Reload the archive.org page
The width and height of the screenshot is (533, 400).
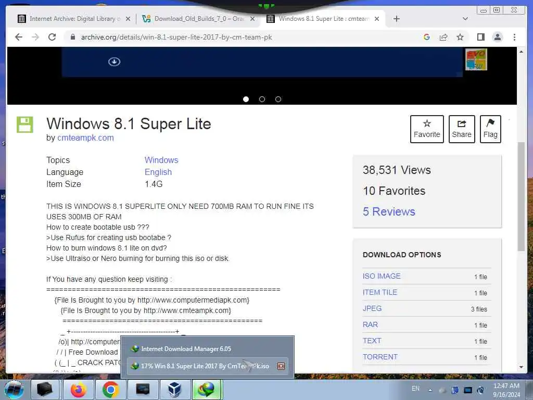[52, 37]
